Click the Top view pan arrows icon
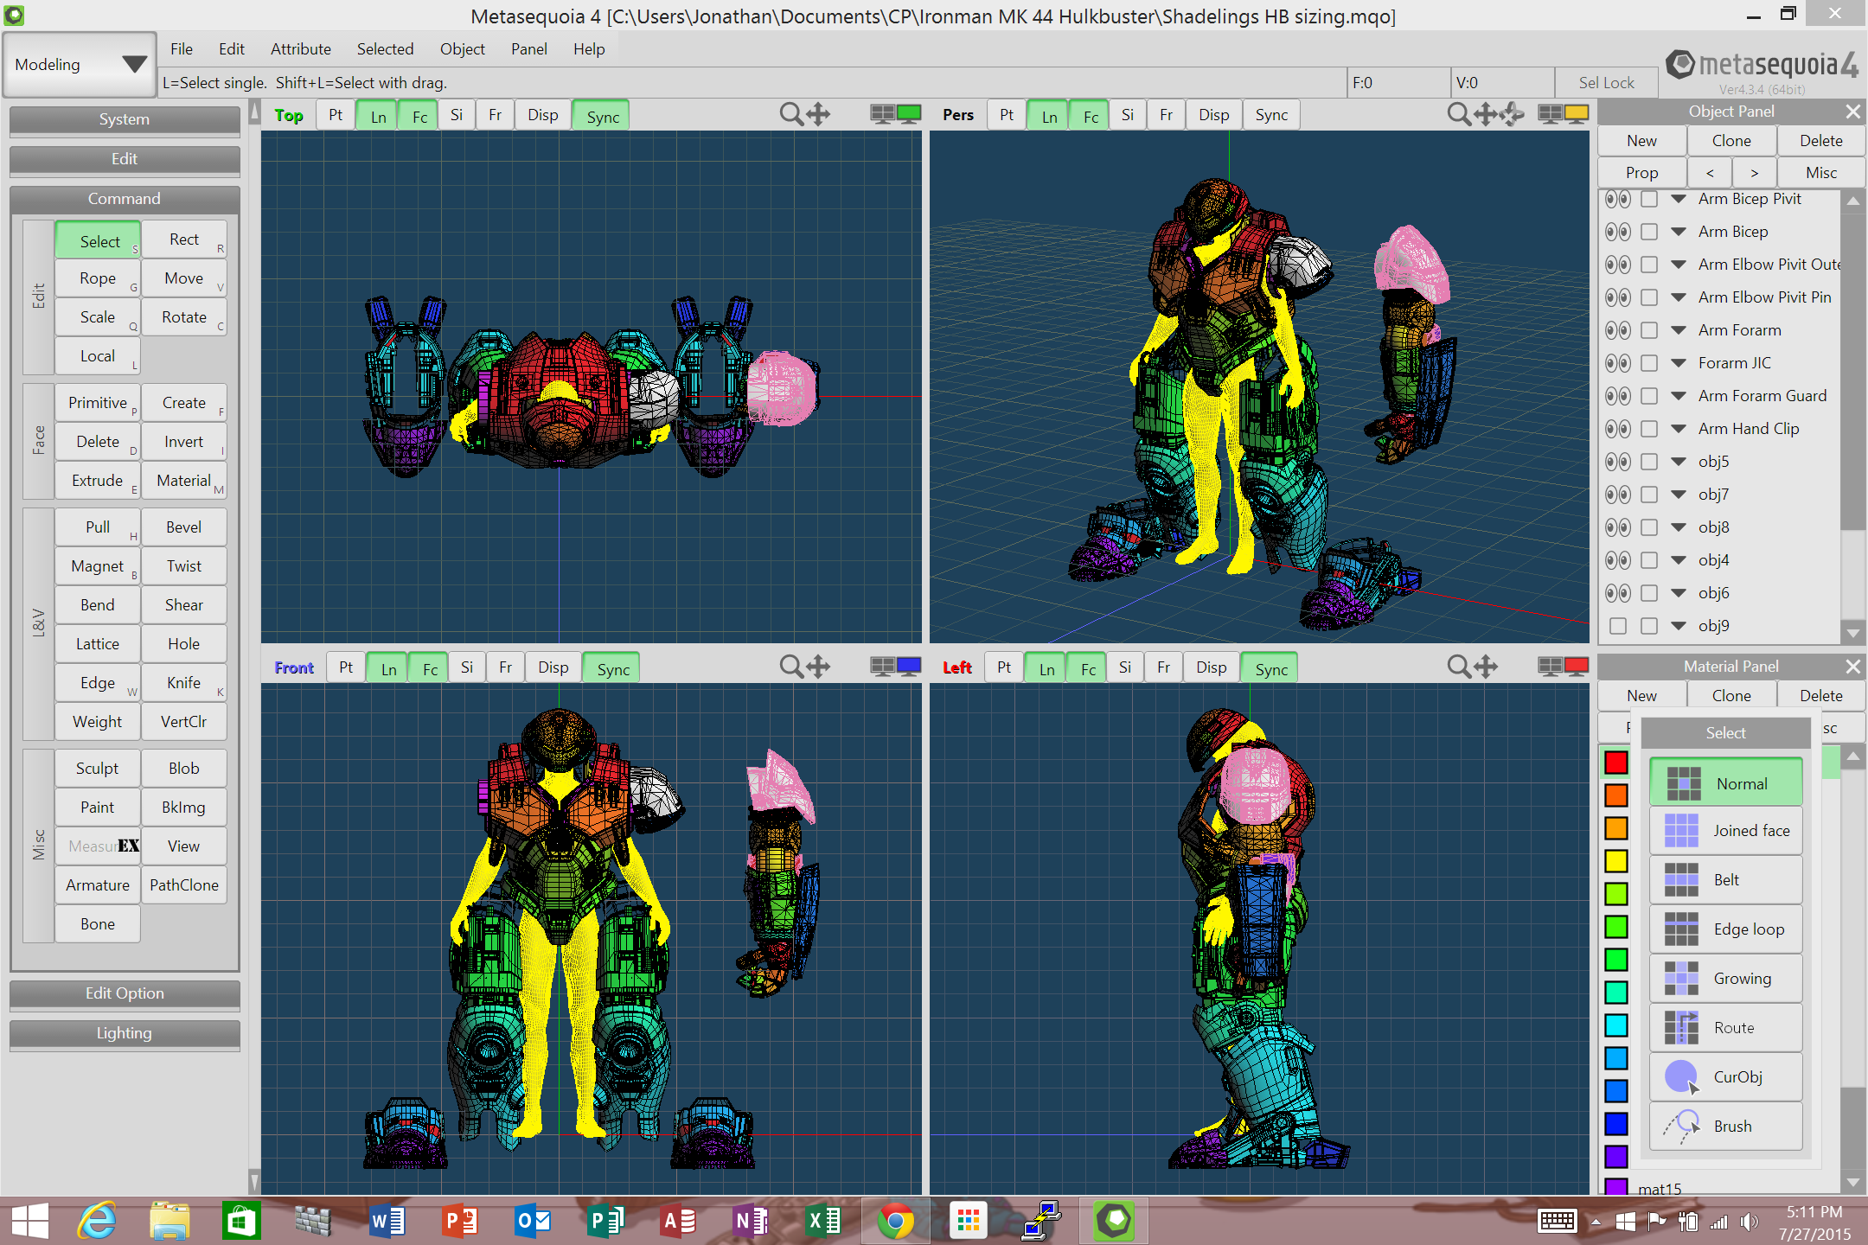 [818, 114]
